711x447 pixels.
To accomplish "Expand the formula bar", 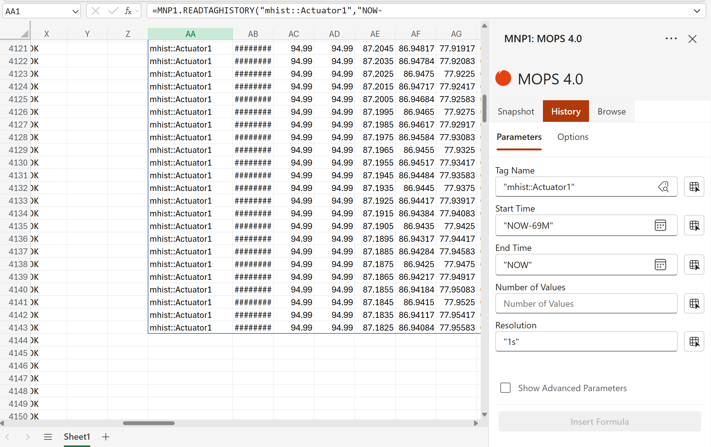I will (697, 11).
